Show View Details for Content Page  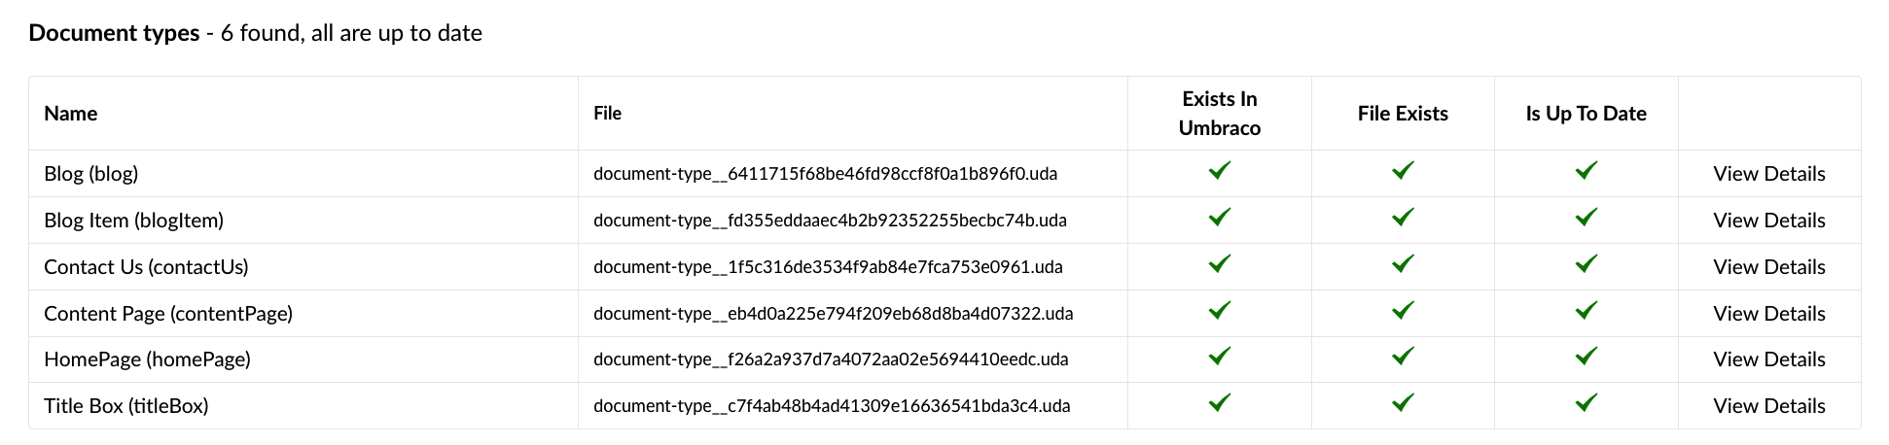[x=1768, y=314]
